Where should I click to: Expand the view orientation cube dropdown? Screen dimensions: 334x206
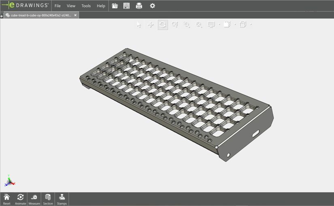click(251, 25)
